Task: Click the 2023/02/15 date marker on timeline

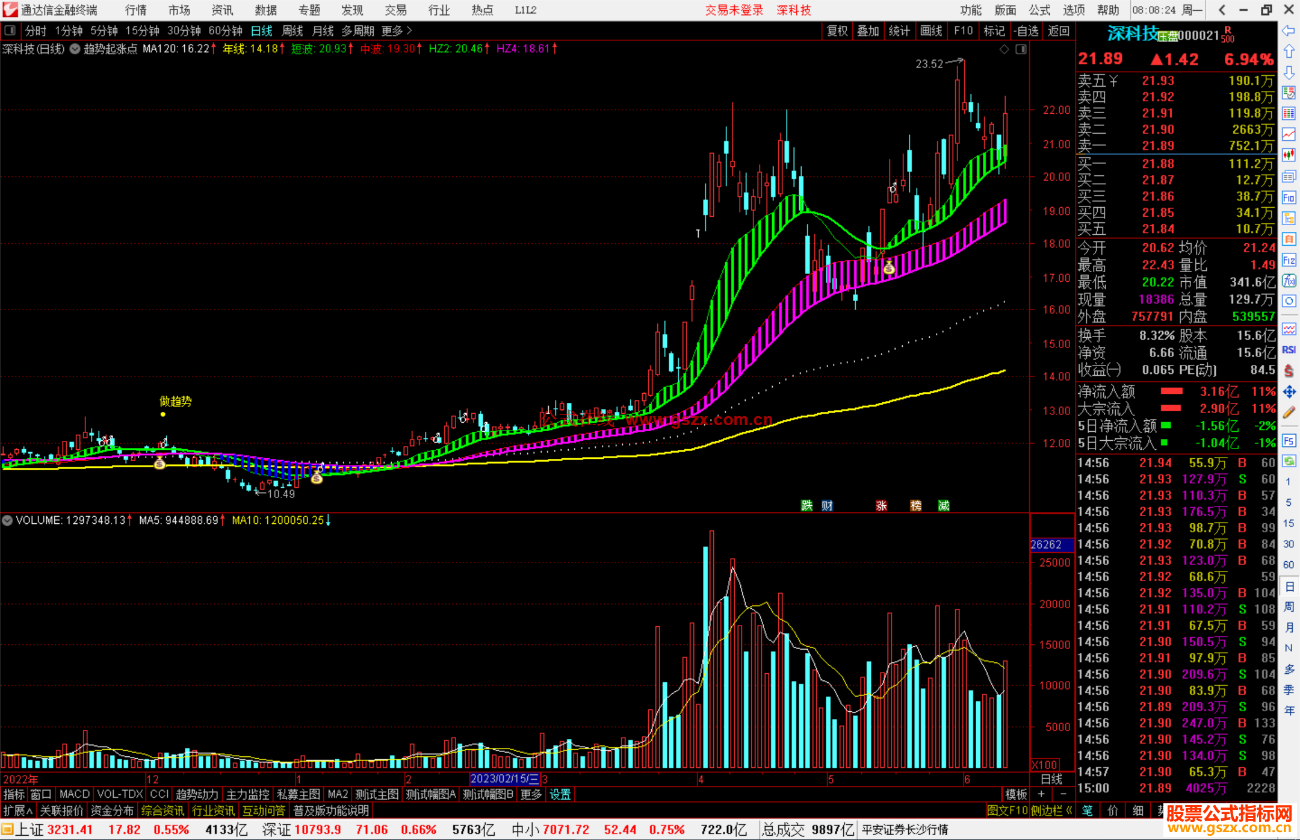Action: click(x=504, y=779)
